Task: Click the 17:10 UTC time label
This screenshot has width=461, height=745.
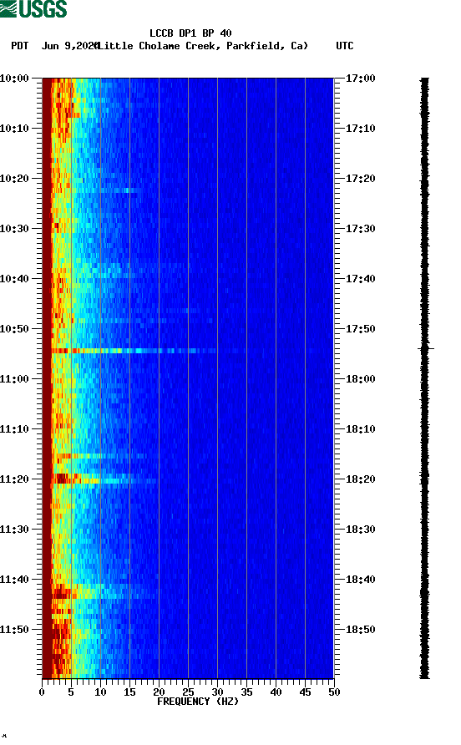Action: [360, 129]
